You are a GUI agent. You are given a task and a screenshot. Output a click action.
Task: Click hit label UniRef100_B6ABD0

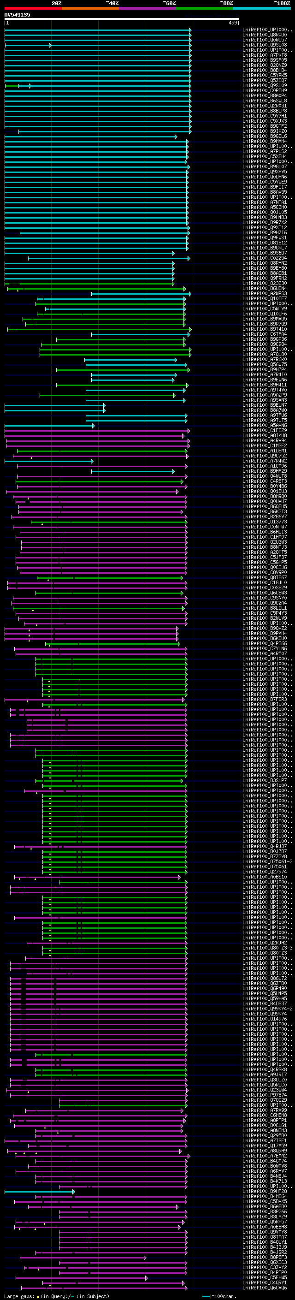pos(265,1206)
